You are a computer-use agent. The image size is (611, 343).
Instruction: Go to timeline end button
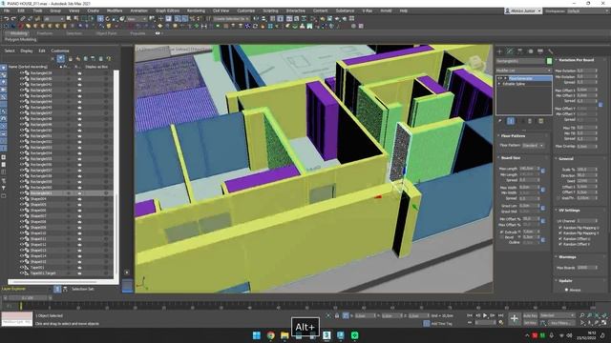click(500, 315)
